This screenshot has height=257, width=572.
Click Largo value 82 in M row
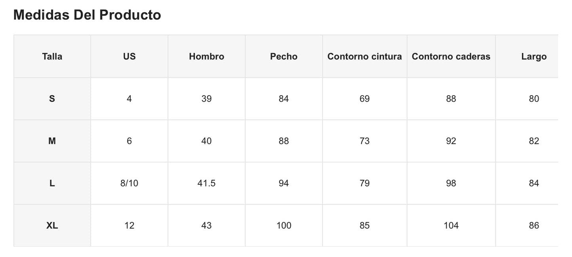[x=534, y=141]
